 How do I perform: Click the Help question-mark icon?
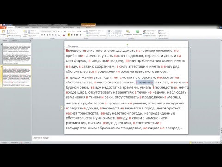click(221, 28)
